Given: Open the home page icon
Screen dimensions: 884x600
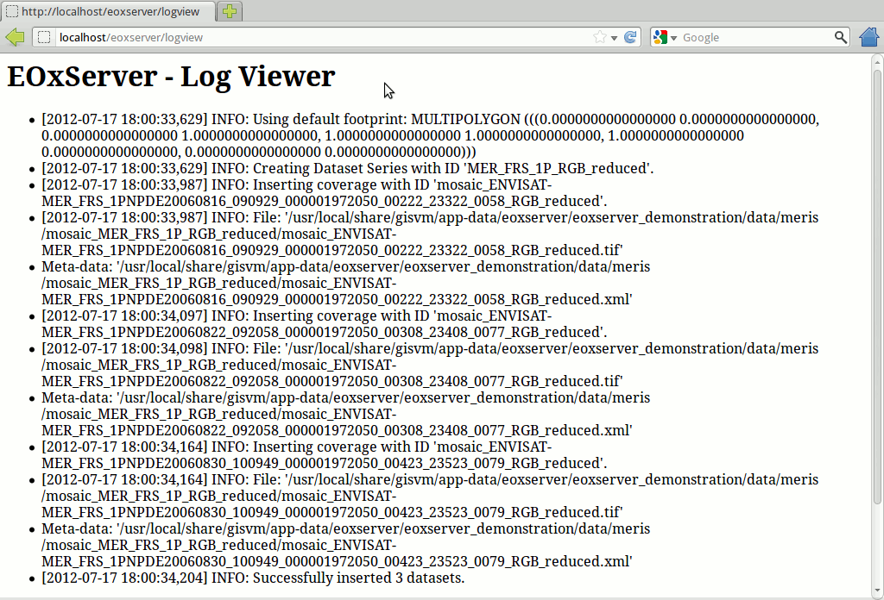Looking at the screenshot, I should pyautogui.click(x=869, y=37).
